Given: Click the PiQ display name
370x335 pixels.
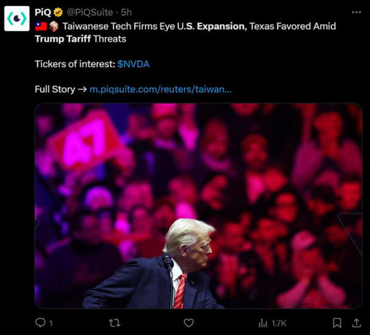Looking at the screenshot, I should point(43,13).
